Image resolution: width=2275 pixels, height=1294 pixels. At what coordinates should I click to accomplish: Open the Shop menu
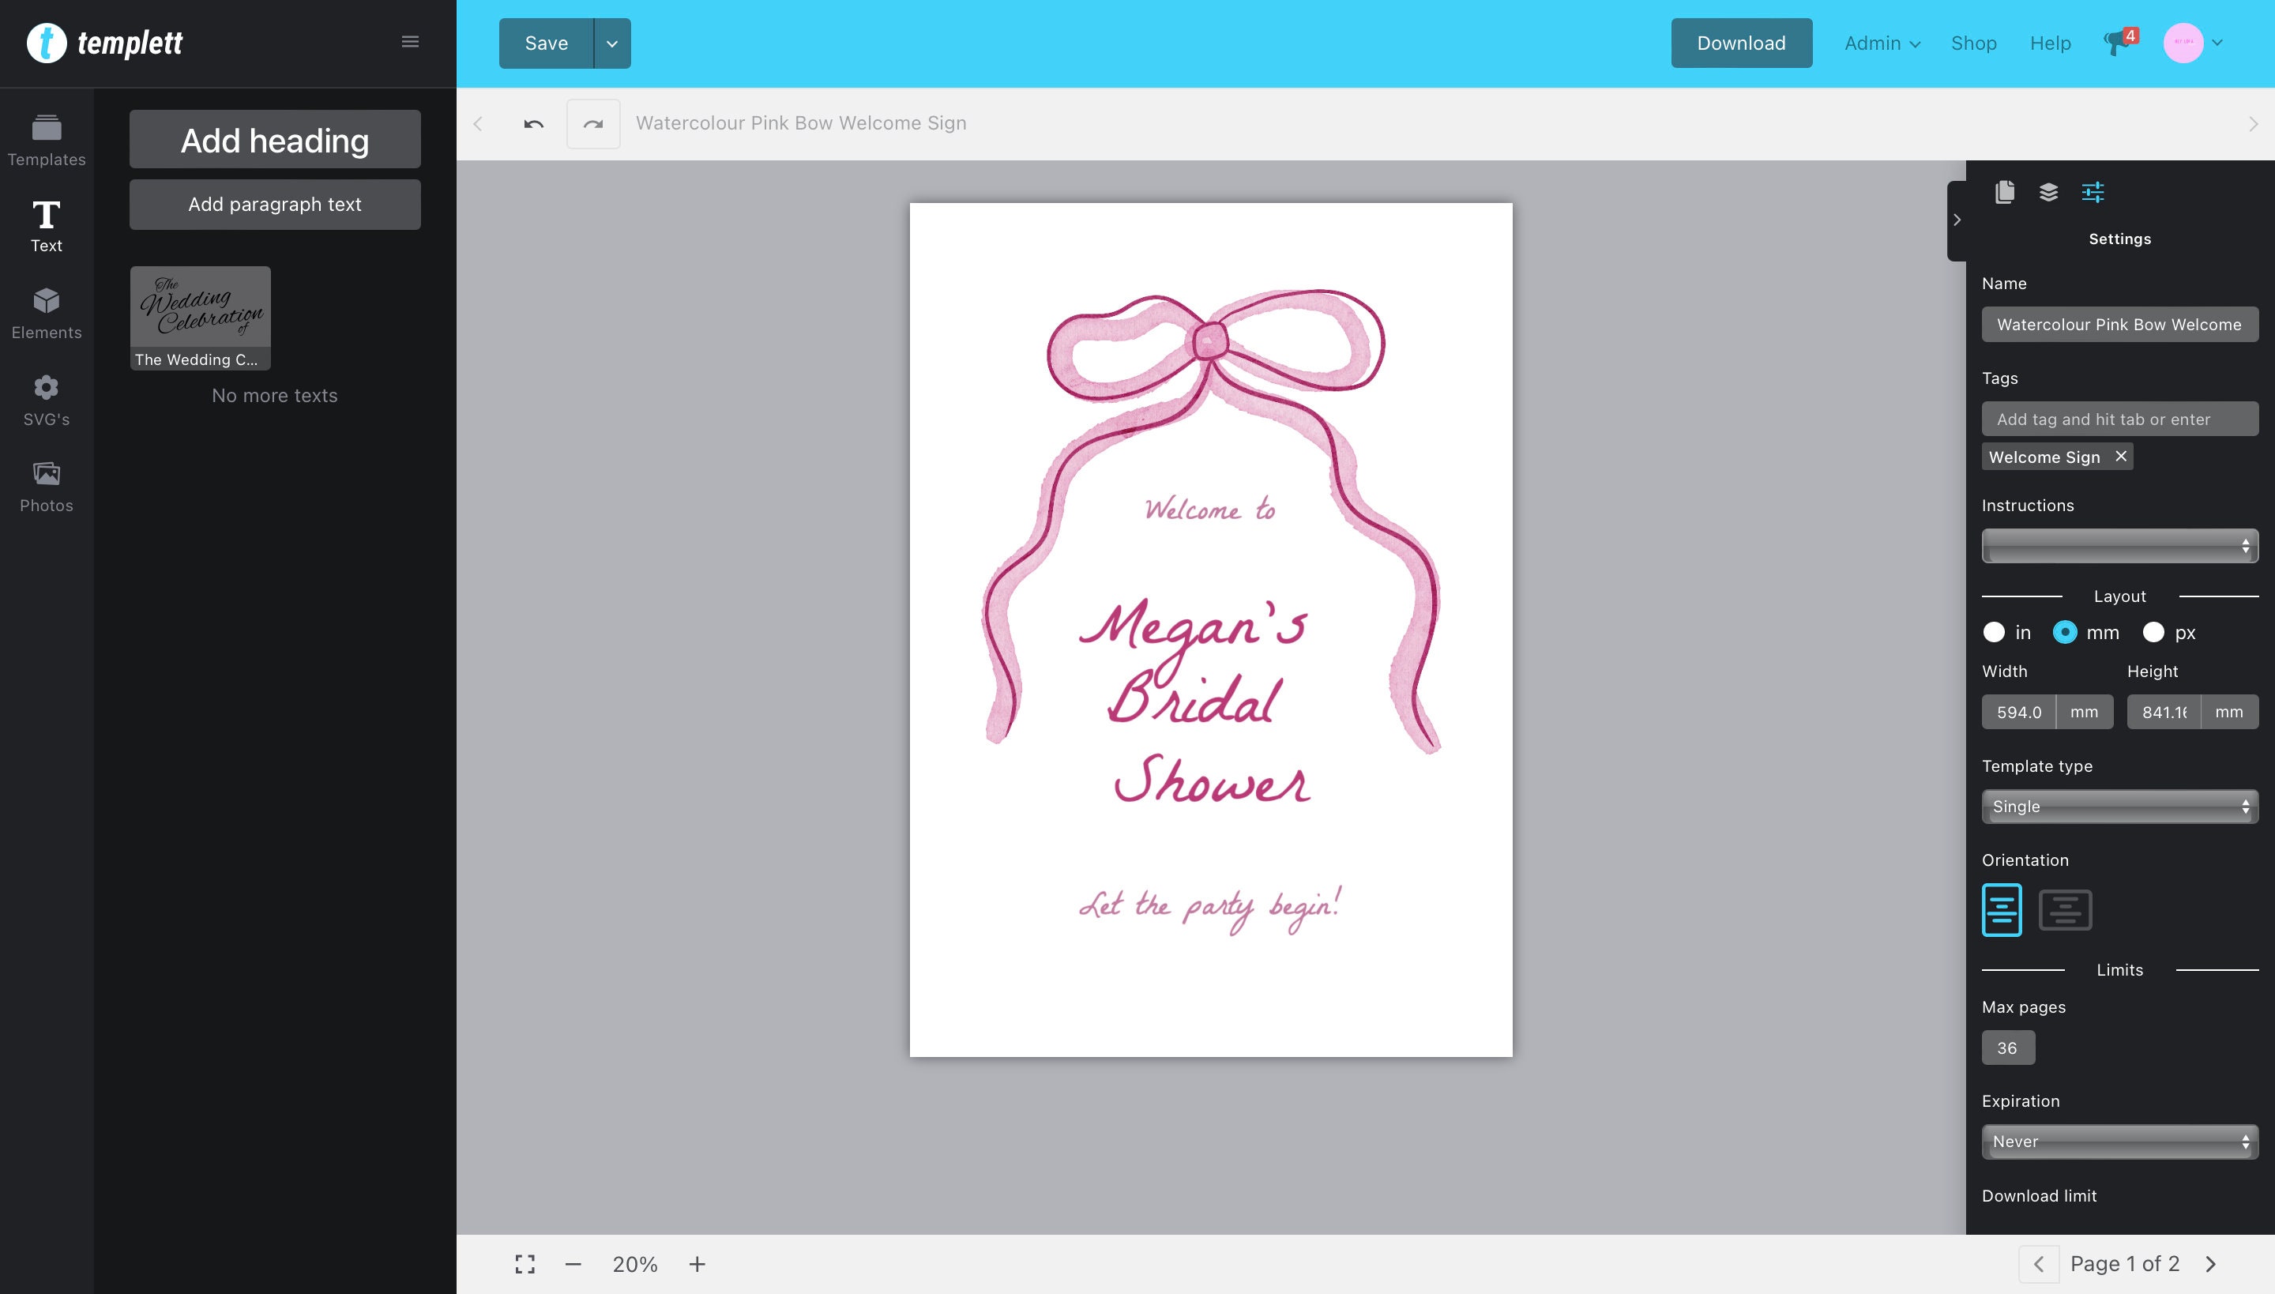[1973, 43]
